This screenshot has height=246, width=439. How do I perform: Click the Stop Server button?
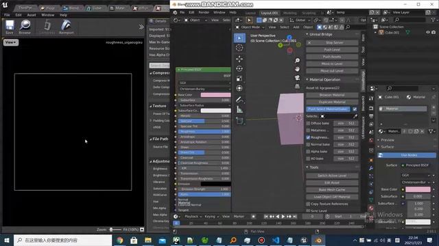point(332,42)
